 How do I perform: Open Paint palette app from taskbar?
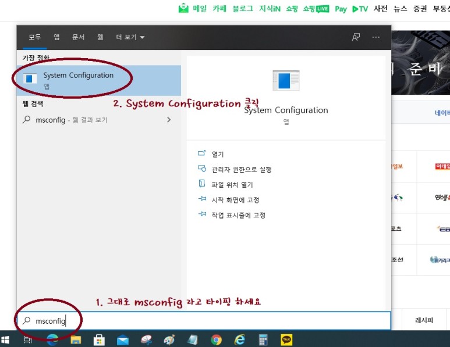coord(169,340)
